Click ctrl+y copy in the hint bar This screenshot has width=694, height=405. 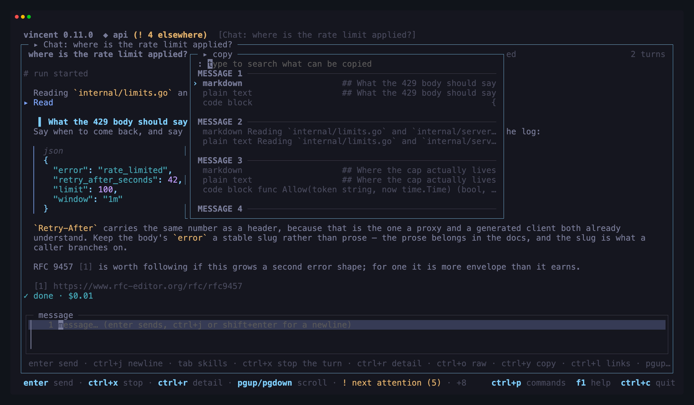tap(528, 364)
